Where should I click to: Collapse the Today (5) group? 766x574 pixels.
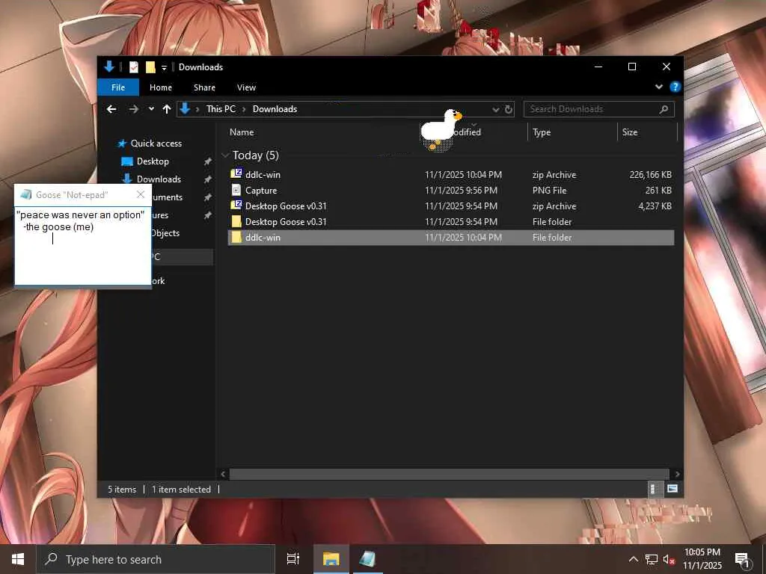click(x=225, y=155)
